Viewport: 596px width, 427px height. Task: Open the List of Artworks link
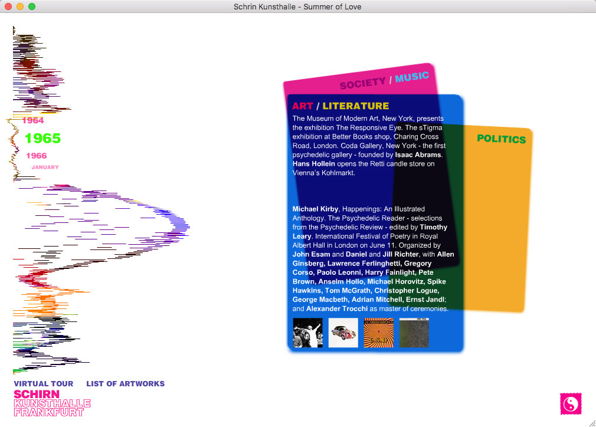click(125, 383)
